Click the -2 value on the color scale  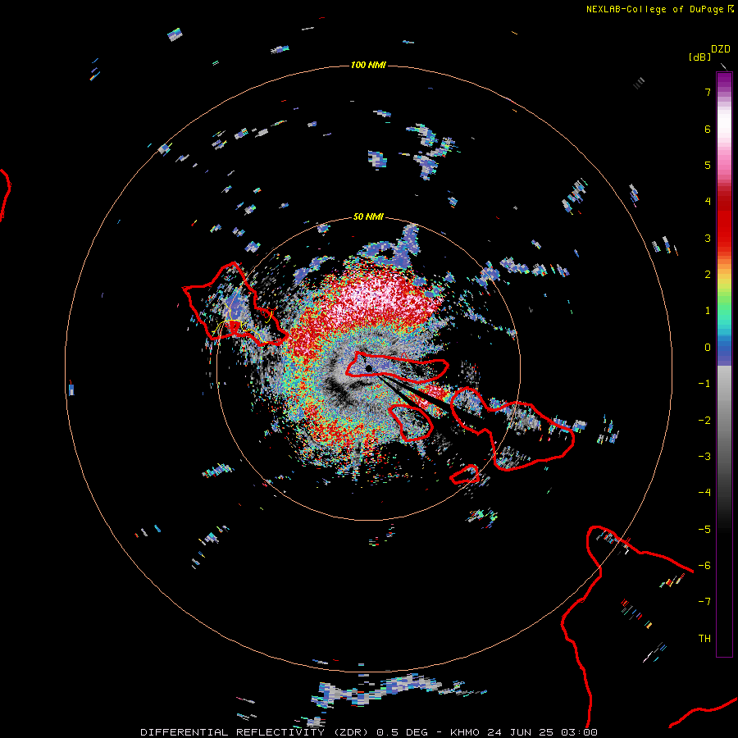pos(704,421)
